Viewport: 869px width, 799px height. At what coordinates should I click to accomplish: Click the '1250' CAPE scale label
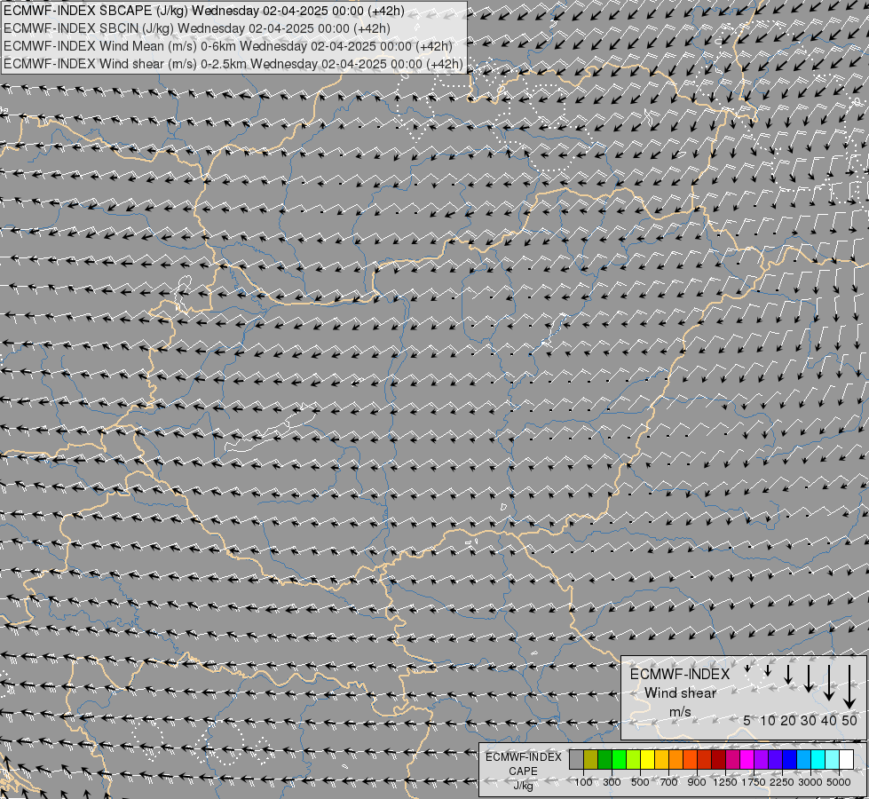(725, 782)
